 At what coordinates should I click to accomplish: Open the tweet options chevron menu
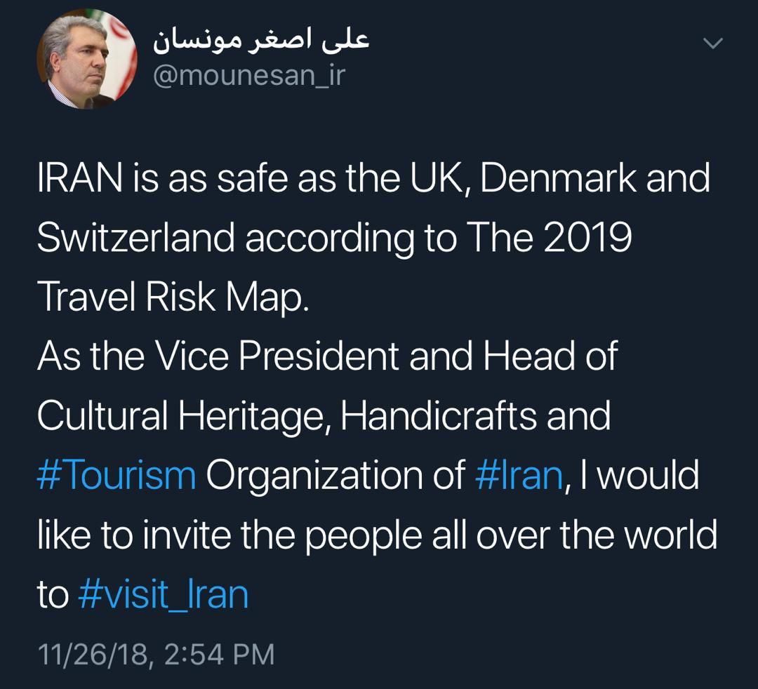point(712,44)
